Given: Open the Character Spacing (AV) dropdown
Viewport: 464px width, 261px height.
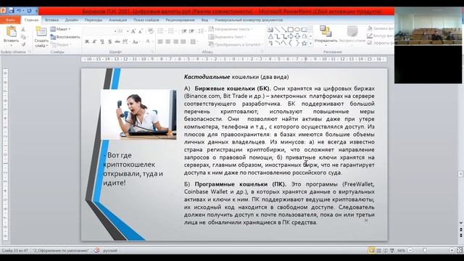Looking at the screenshot, I should 125,42.
